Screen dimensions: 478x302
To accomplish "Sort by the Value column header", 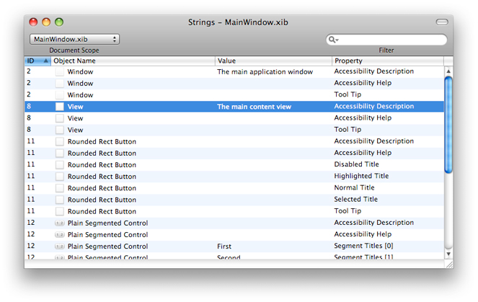I will click(274, 61).
